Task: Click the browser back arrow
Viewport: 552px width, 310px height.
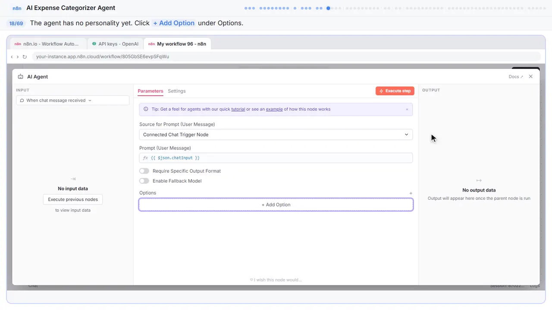Action: coord(12,57)
